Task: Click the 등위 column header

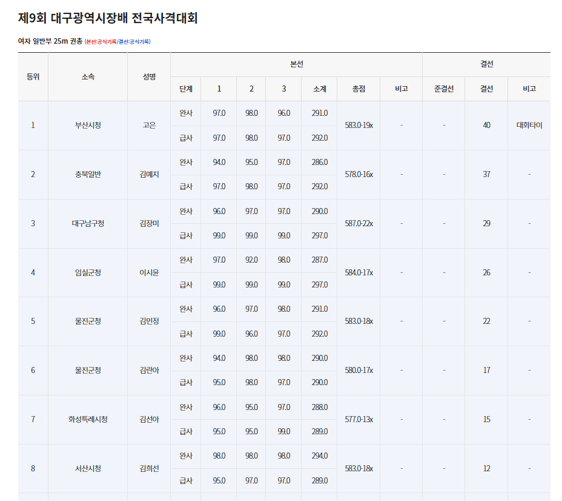Action: (x=33, y=77)
